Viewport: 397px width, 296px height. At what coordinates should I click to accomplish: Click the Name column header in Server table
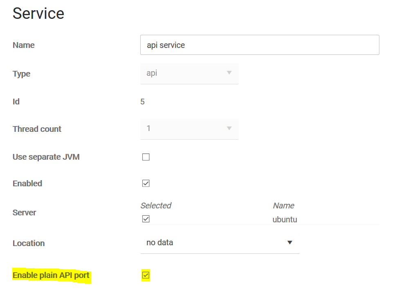283,206
